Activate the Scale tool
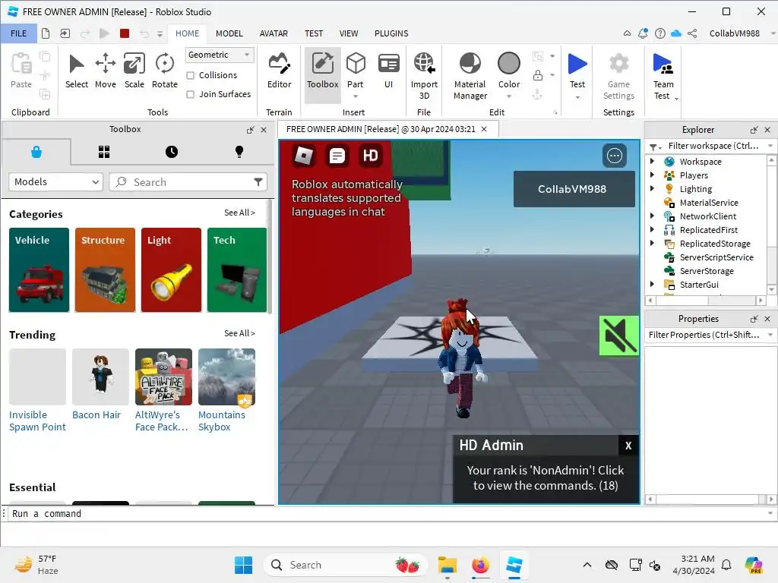The image size is (778, 583). (134, 72)
